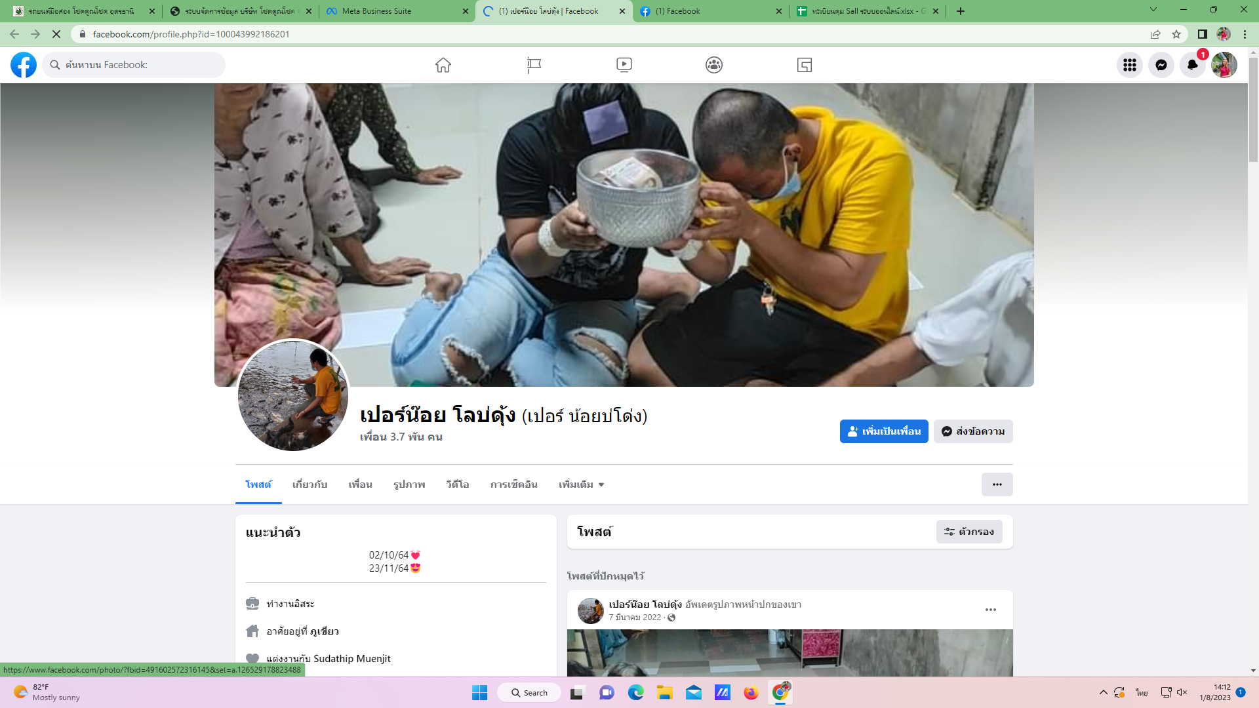1259x708 pixels.
Task: Open Facebook Watch video icon
Action: pyautogui.click(x=624, y=65)
